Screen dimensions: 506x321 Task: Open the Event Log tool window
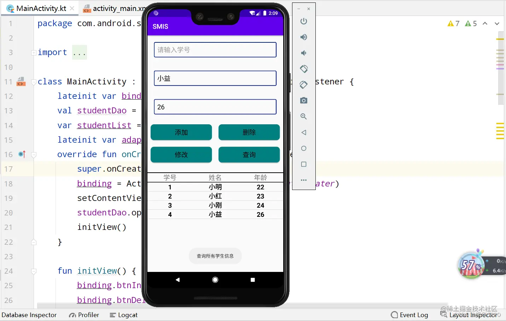(409, 315)
